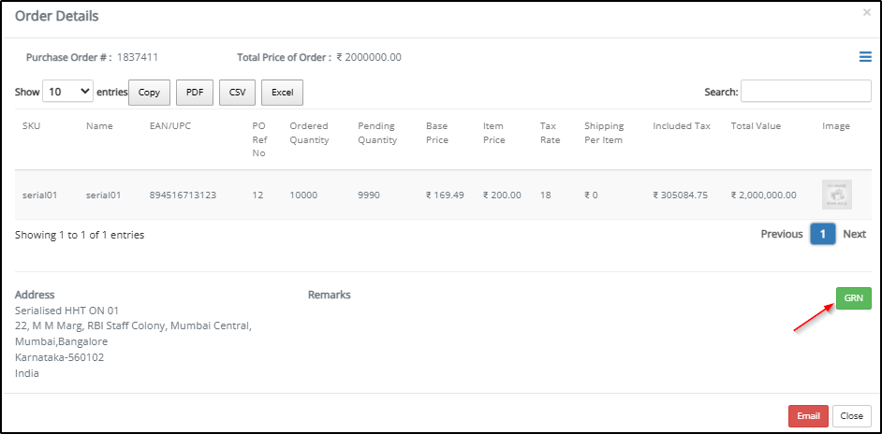Expand the entries-per-page dropdown

click(68, 92)
